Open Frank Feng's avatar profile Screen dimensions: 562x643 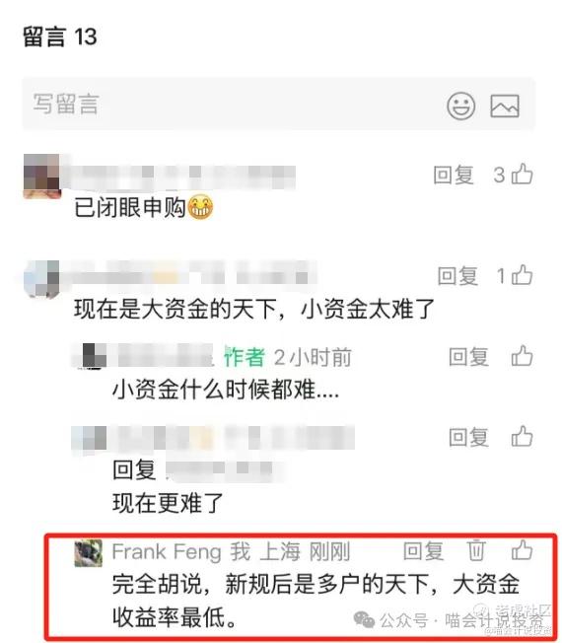(x=88, y=553)
